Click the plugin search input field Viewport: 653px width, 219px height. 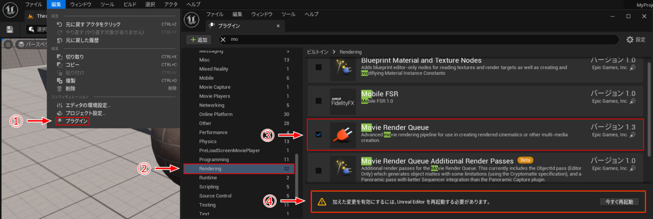coord(421,40)
